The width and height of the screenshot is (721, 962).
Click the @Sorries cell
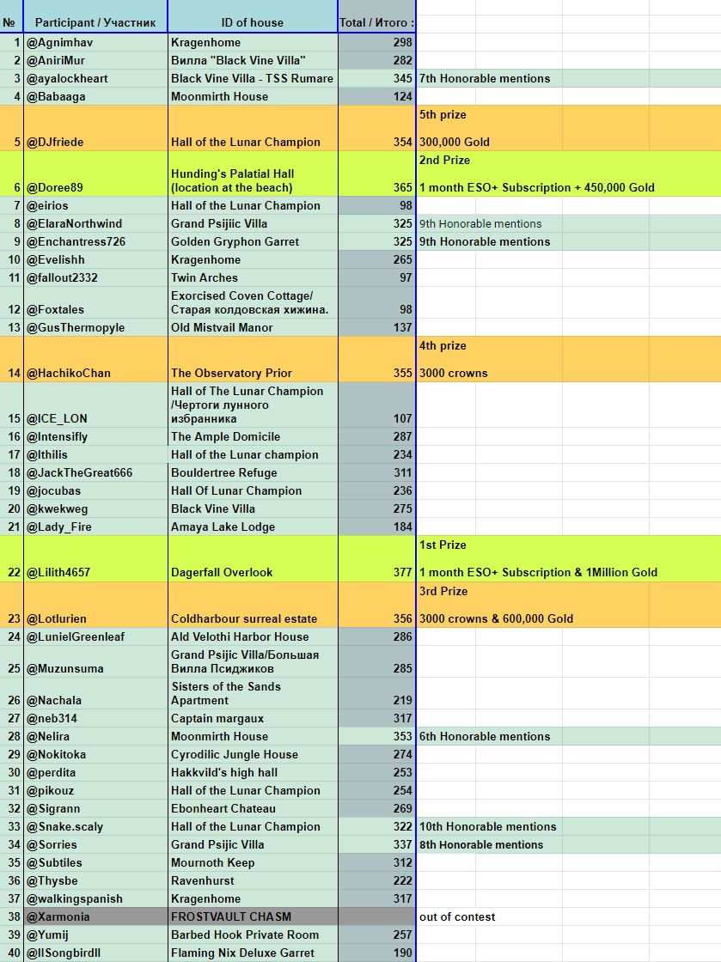coord(95,845)
